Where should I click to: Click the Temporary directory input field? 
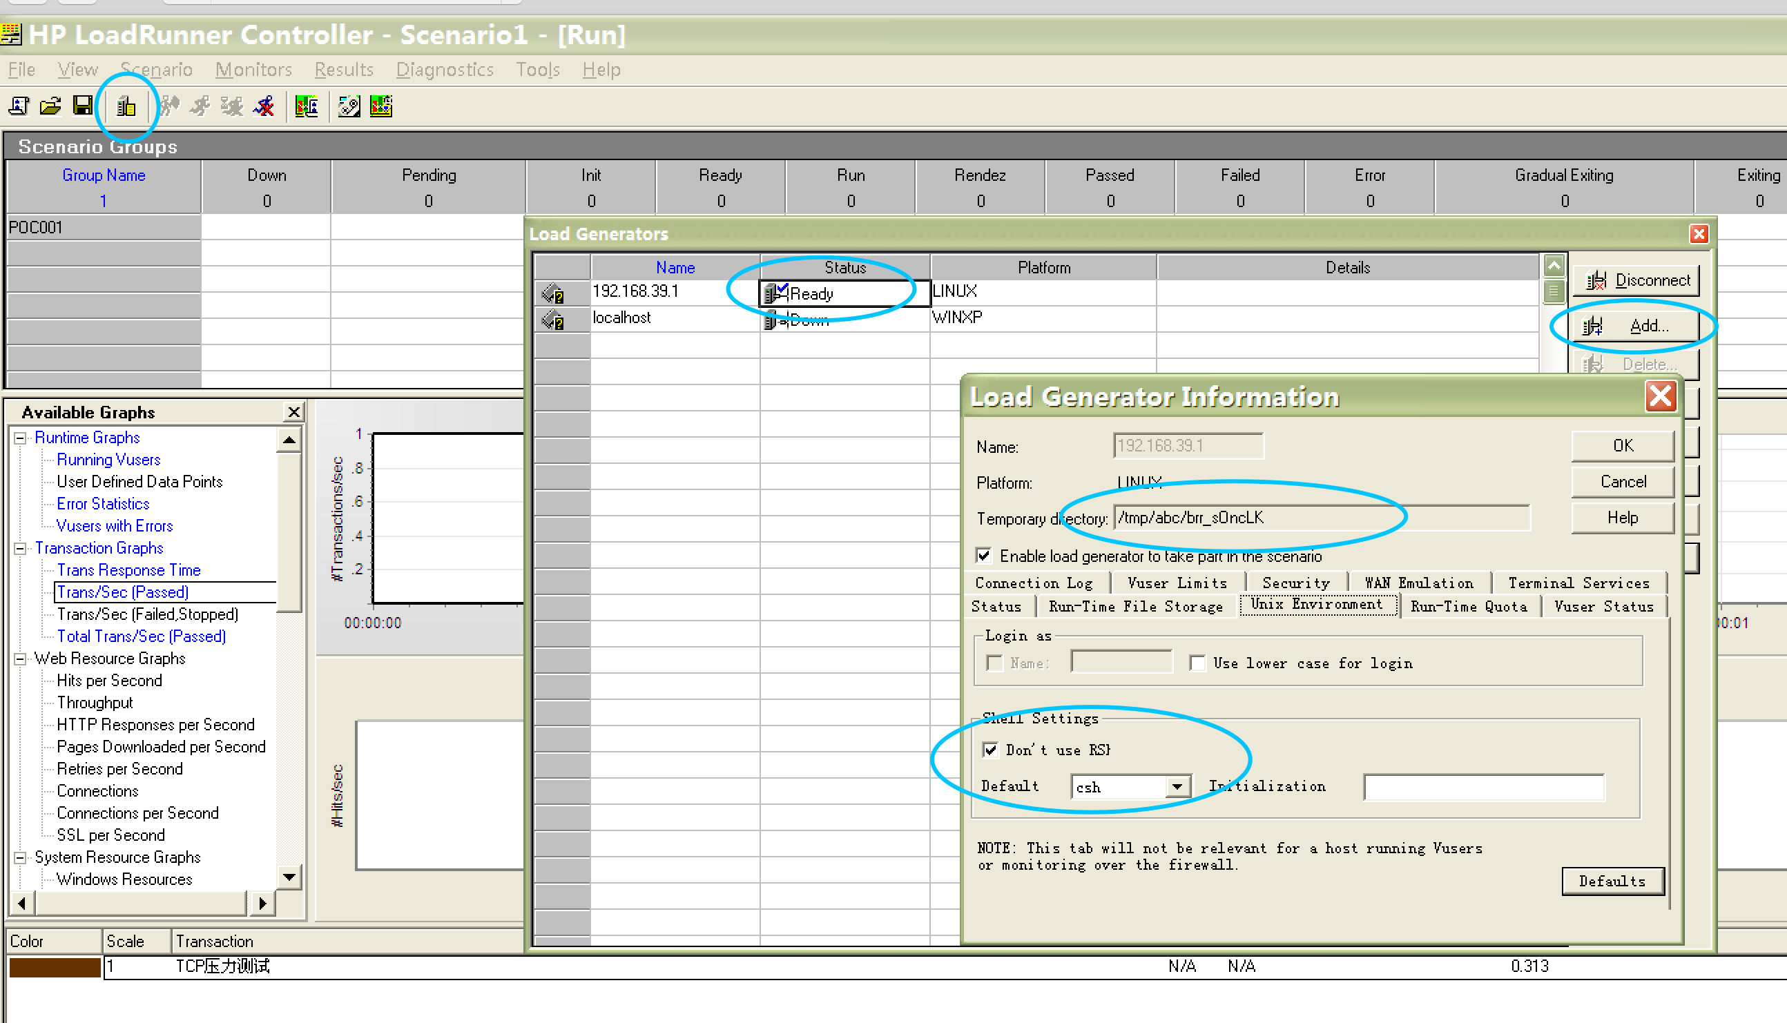point(1321,518)
